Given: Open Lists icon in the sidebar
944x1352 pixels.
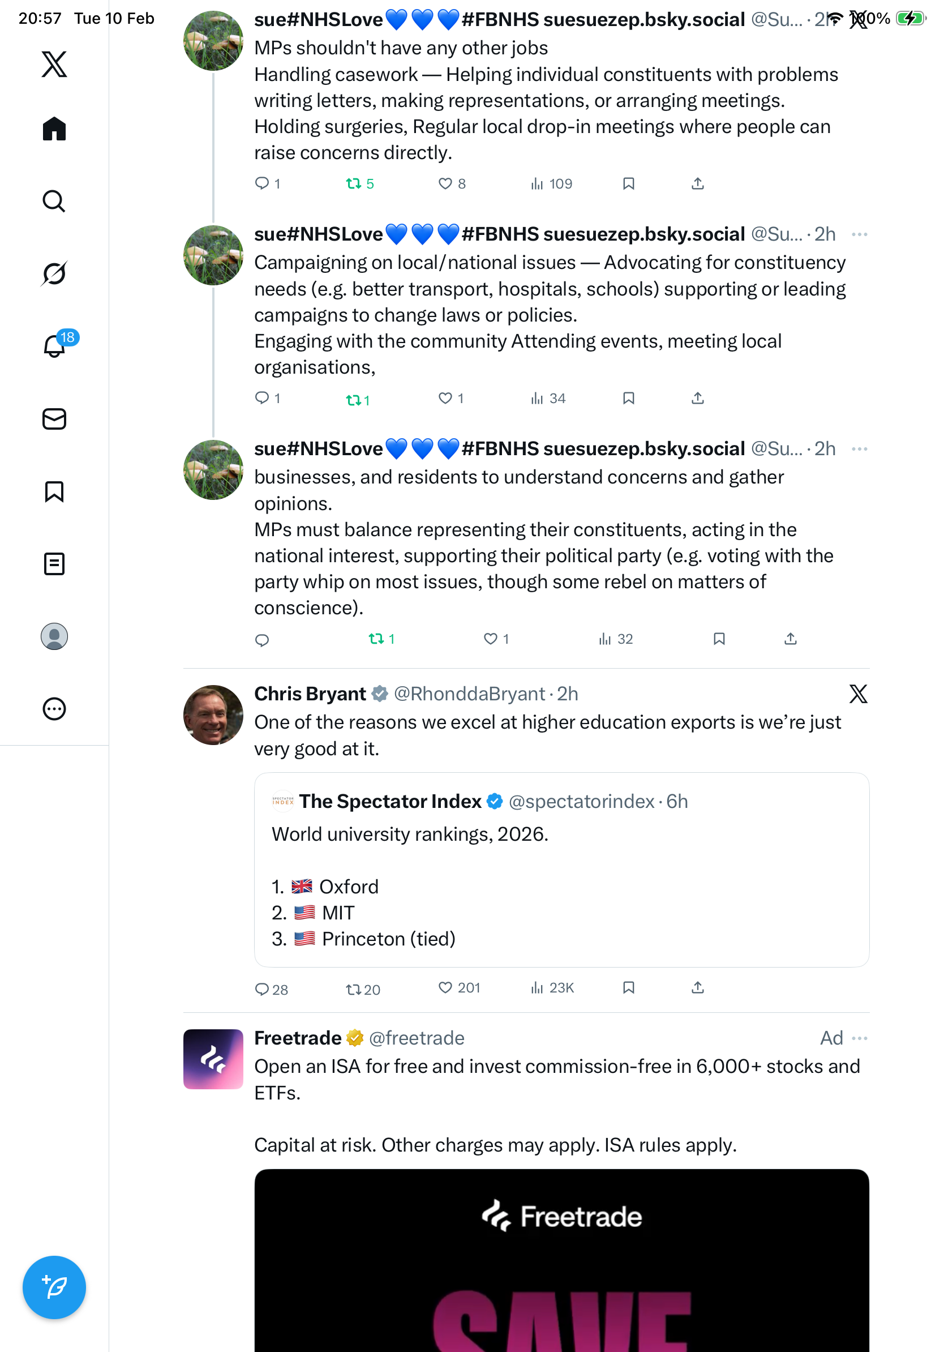Looking at the screenshot, I should pyautogui.click(x=54, y=563).
